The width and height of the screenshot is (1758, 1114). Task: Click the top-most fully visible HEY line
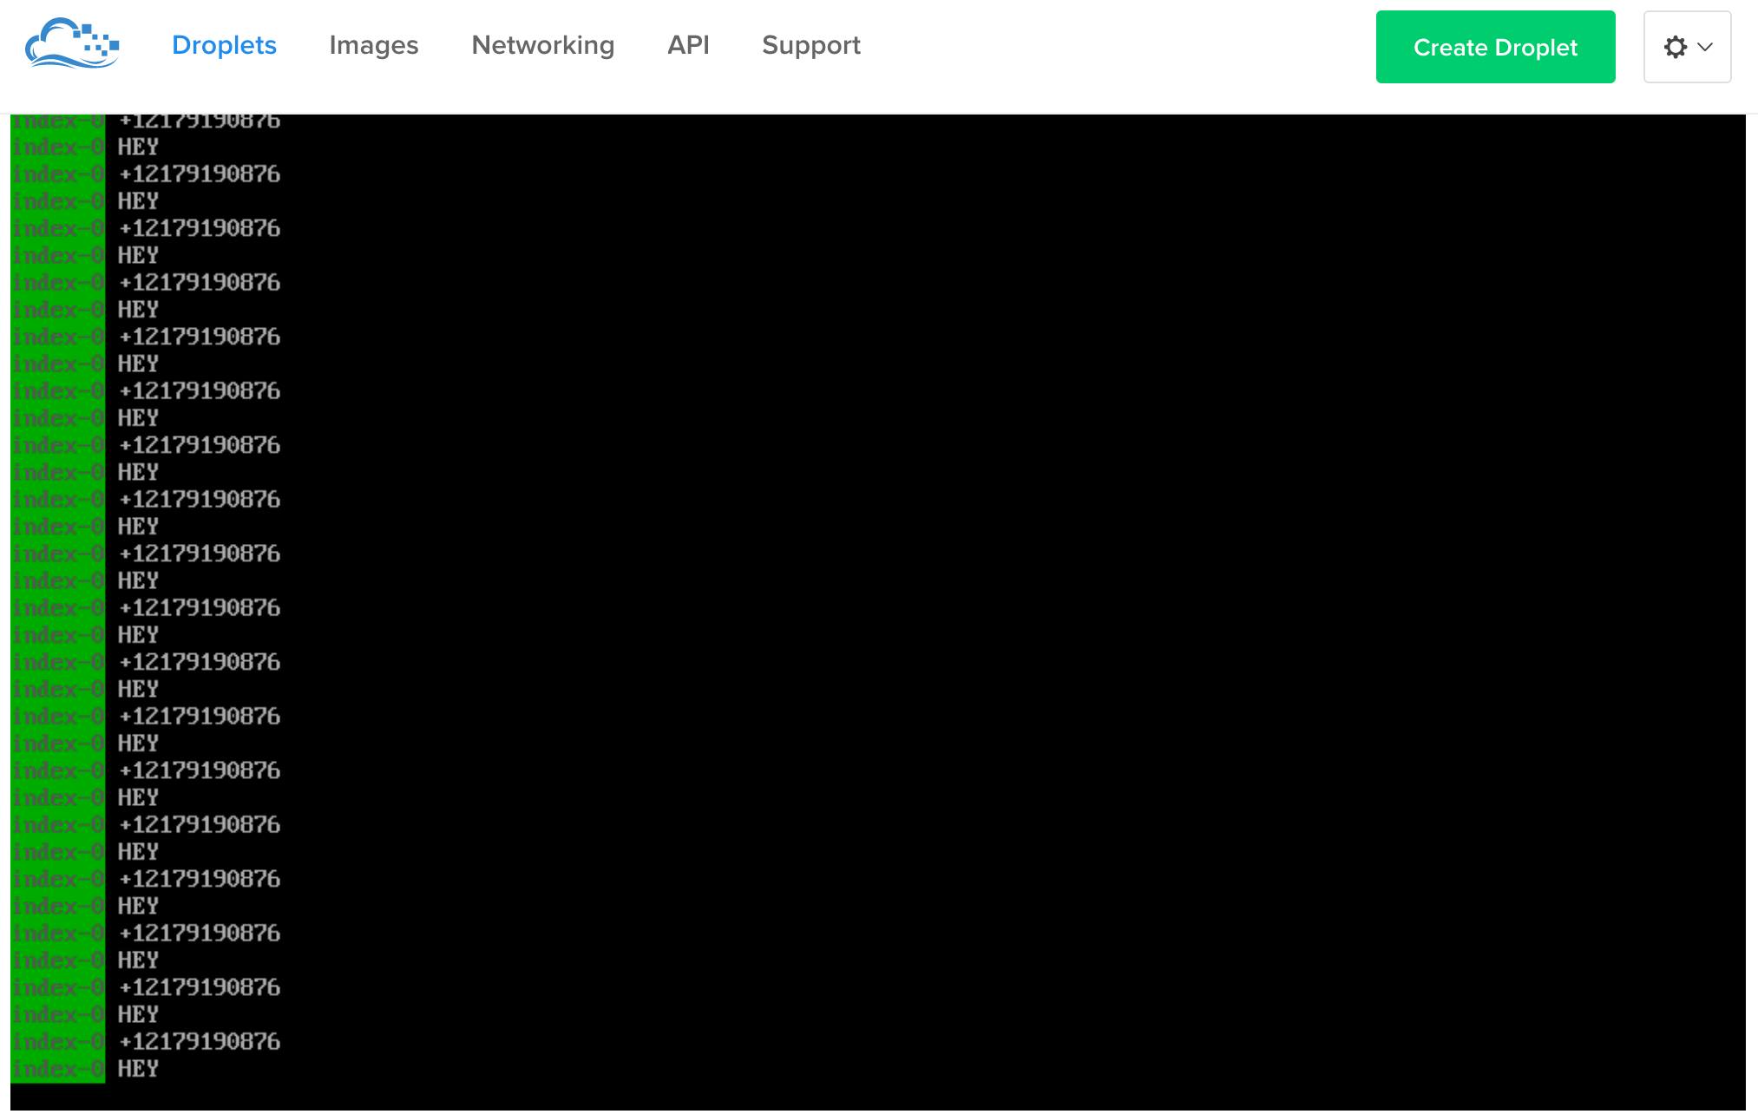coord(138,147)
